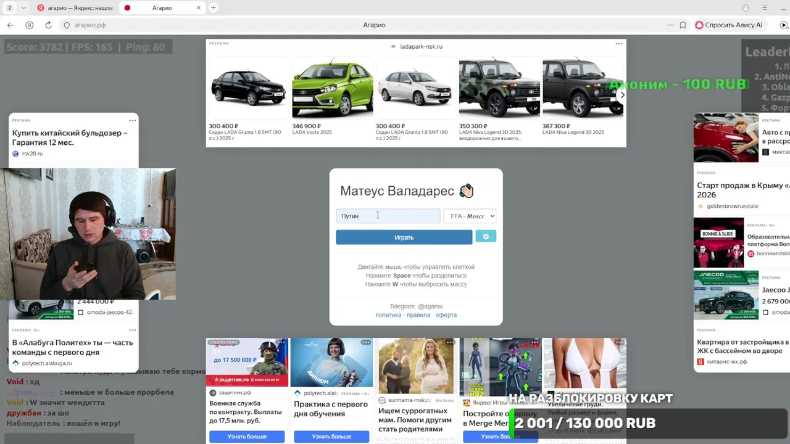This screenshot has height=444, width=790.
Task: Switch to the 'агарио — Яндекс' tab
Action: (x=75, y=7)
